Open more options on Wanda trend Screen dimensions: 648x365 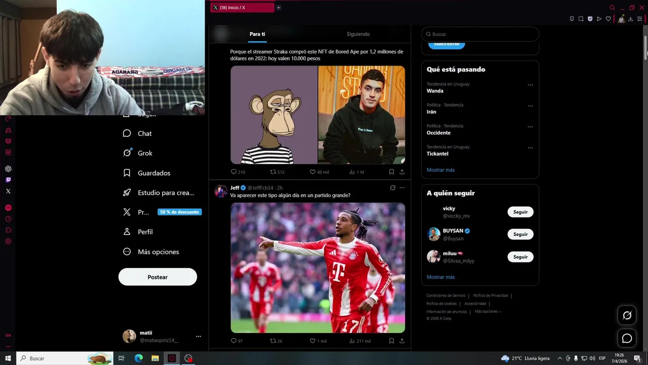[530, 85]
